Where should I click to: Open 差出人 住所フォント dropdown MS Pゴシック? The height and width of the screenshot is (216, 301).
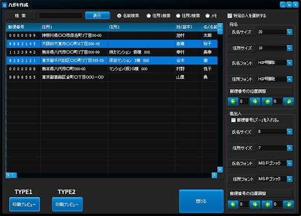click(x=289, y=179)
